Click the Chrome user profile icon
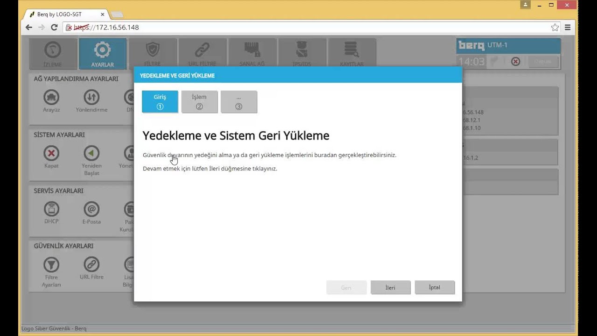This screenshot has height=336, width=597. click(x=526, y=5)
